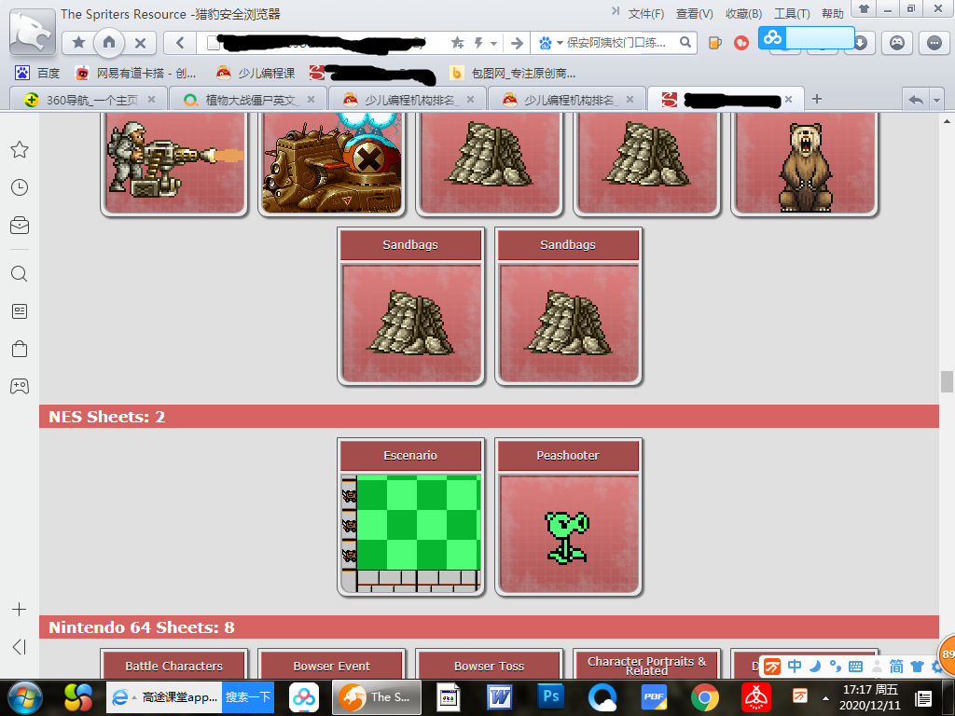The height and width of the screenshot is (716, 955).
Task: Close the 植物大战僵尸英文 tab
Action: coord(311,99)
